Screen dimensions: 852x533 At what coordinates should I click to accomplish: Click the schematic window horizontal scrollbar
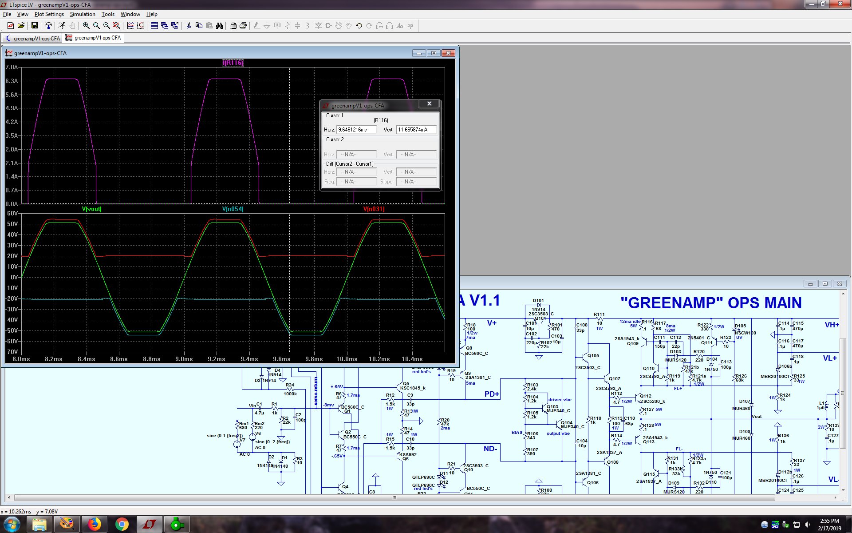(x=394, y=498)
